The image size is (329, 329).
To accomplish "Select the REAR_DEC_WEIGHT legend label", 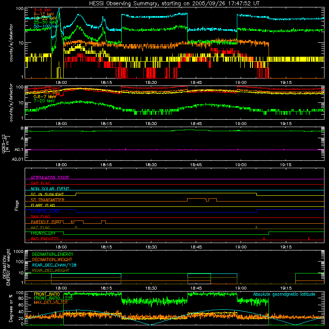I will 51,271.
